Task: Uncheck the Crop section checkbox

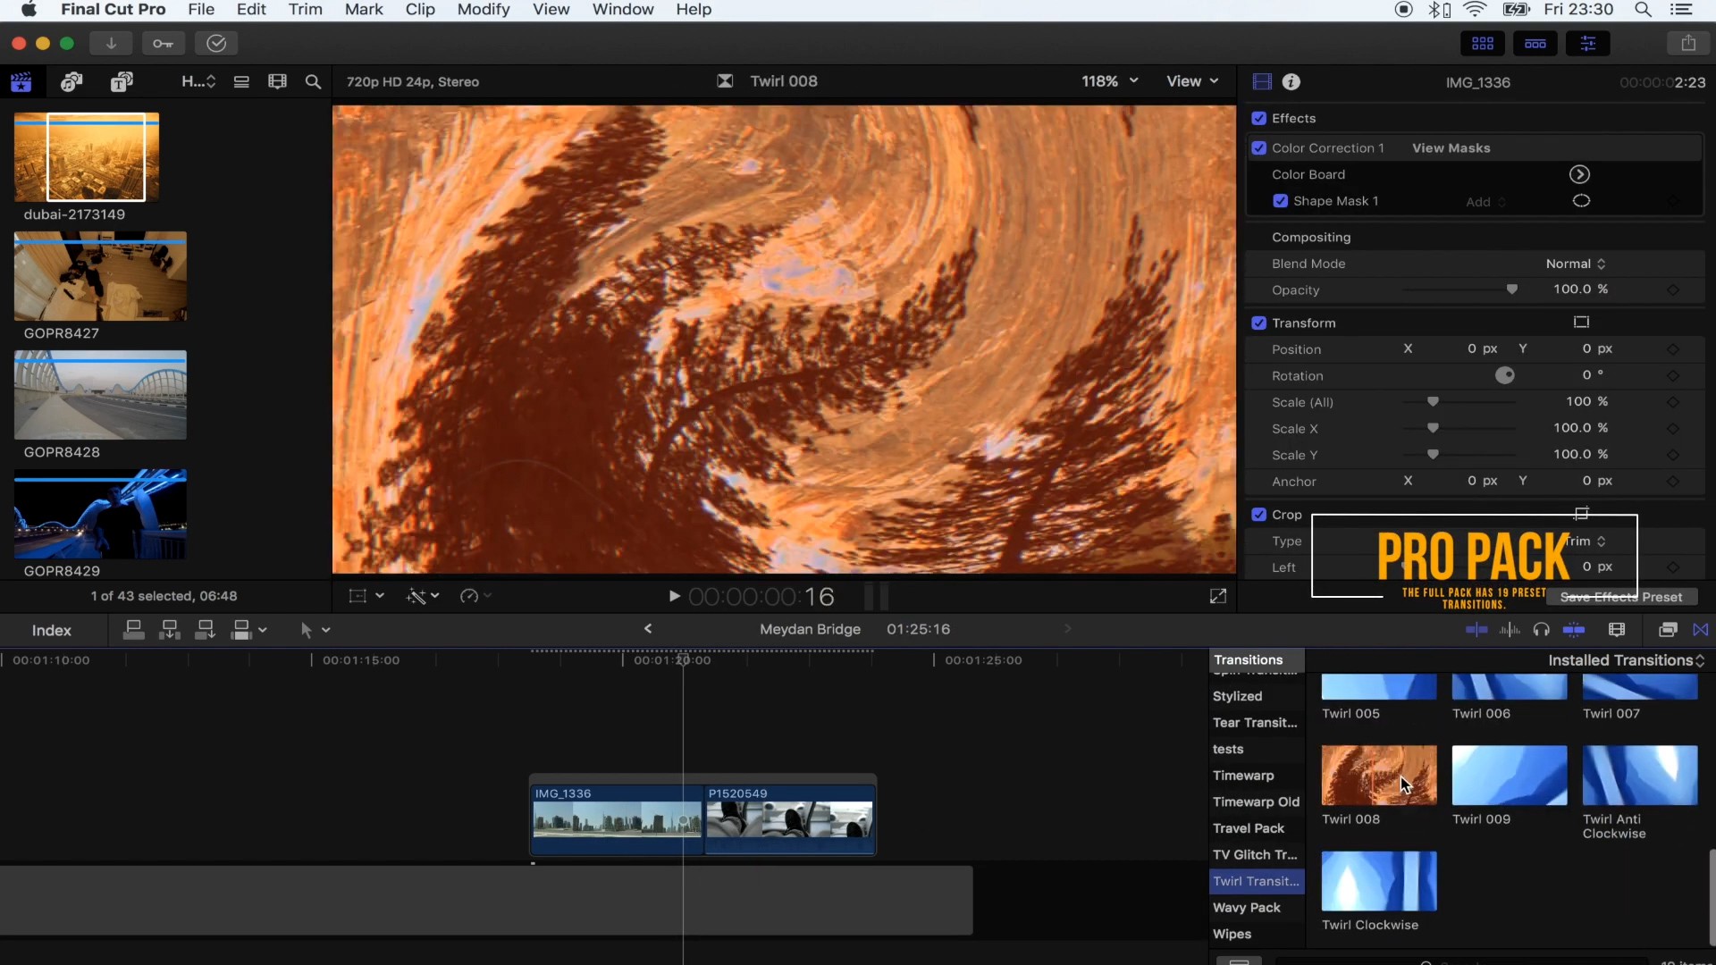Action: pos(1259,515)
